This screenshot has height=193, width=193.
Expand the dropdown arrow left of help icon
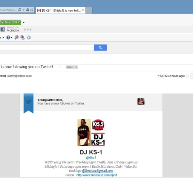click(x=3, y=37)
